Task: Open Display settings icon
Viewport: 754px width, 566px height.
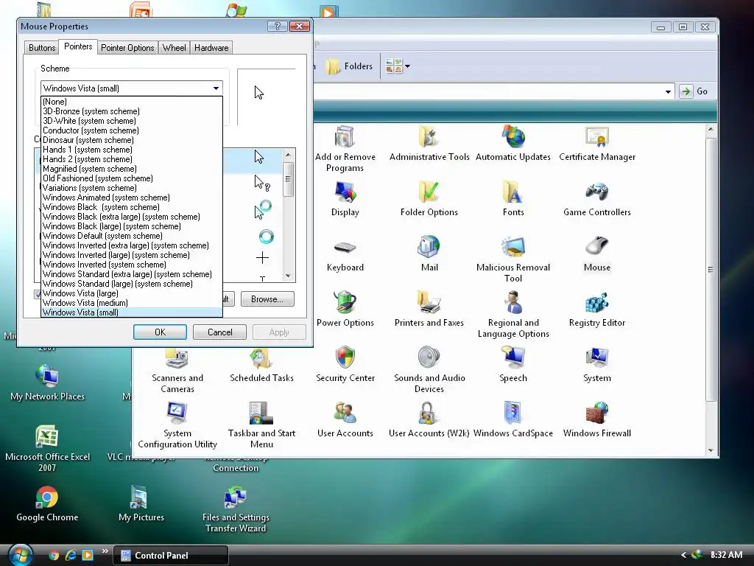Action: point(345,198)
